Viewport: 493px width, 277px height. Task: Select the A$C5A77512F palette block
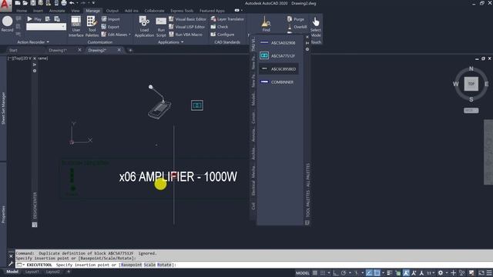pyautogui.click(x=279, y=56)
